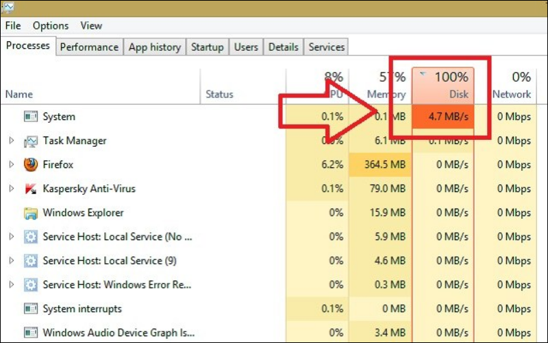Click Task Manager title bar icon
Screen dimensions: 548x343
7,8
